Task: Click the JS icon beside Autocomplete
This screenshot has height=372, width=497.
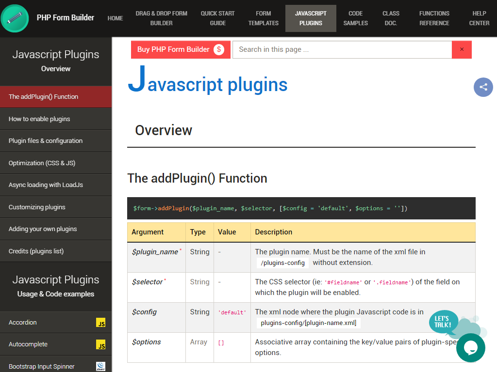Action: [x=101, y=344]
